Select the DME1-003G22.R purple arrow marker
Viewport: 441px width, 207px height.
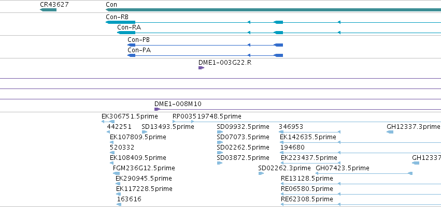coord(202,68)
